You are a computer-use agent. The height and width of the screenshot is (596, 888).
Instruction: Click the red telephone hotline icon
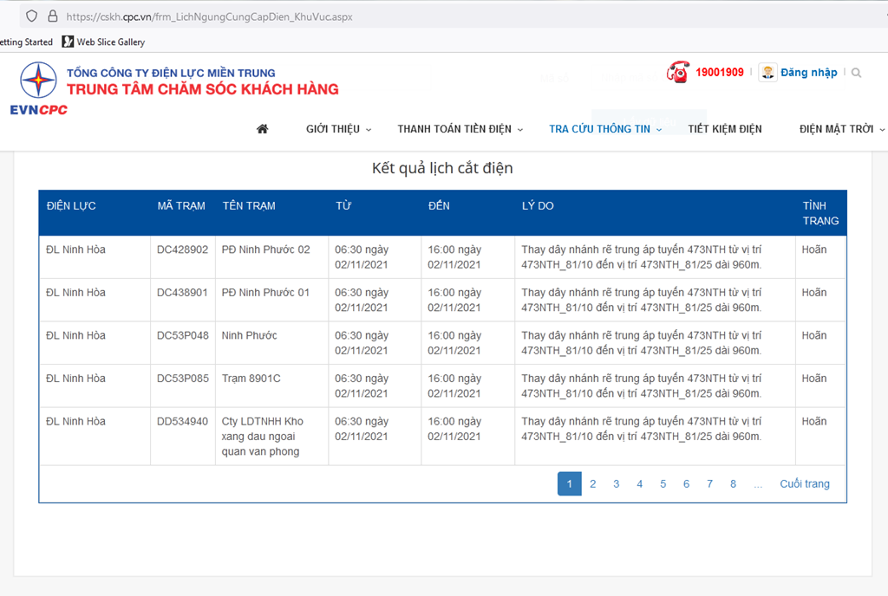coord(676,72)
